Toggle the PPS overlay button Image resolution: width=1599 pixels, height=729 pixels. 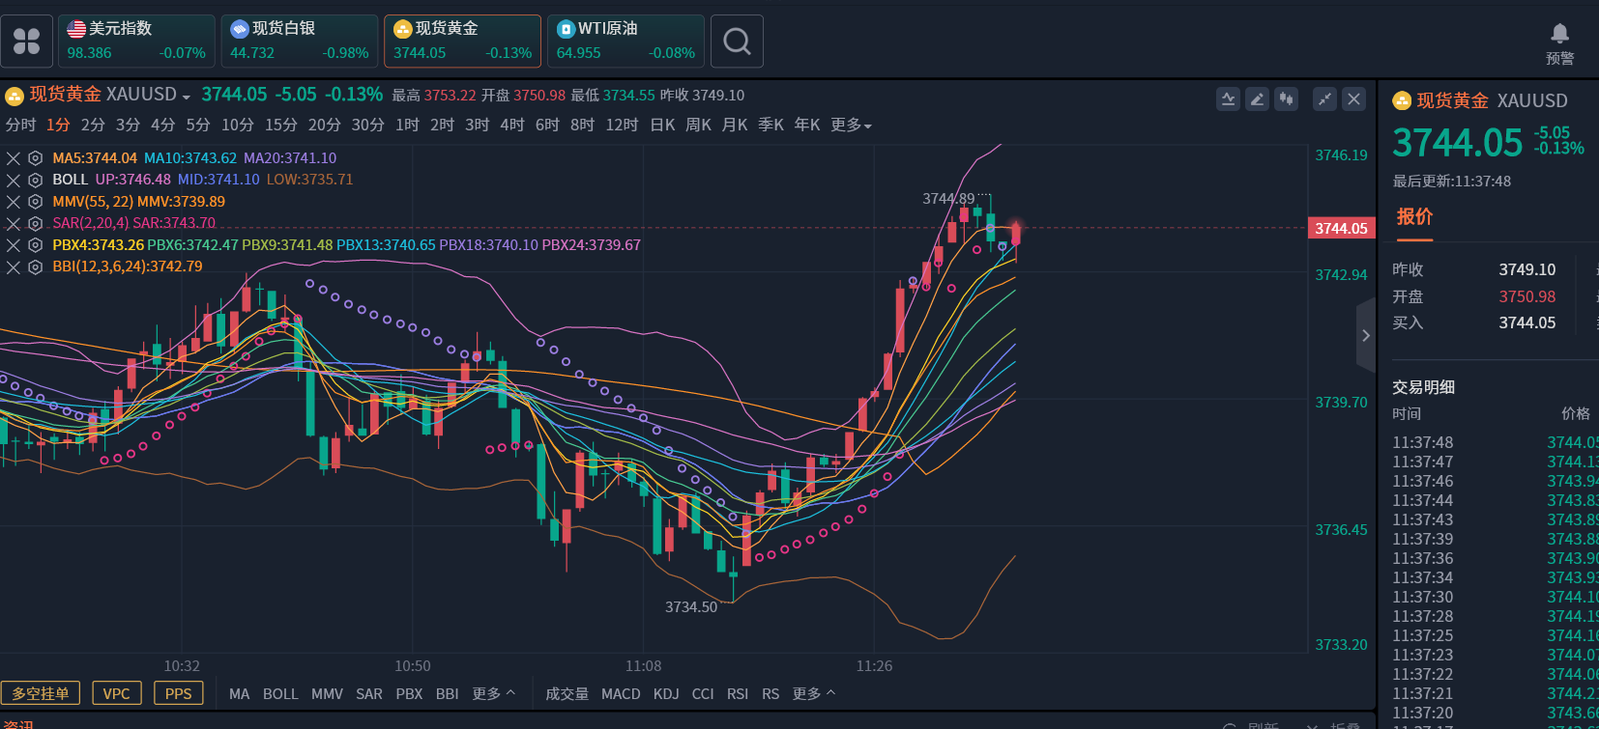(179, 693)
